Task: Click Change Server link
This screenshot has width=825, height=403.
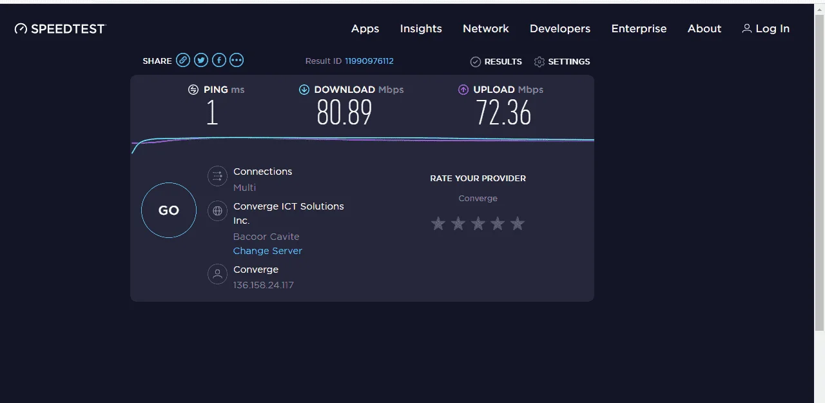Action: coord(267,251)
